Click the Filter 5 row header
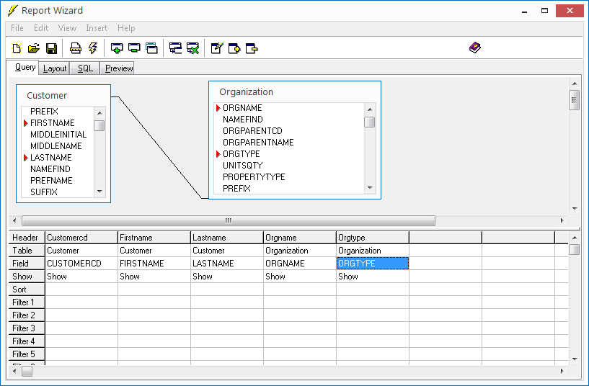This screenshot has width=589, height=386. [26, 354]
